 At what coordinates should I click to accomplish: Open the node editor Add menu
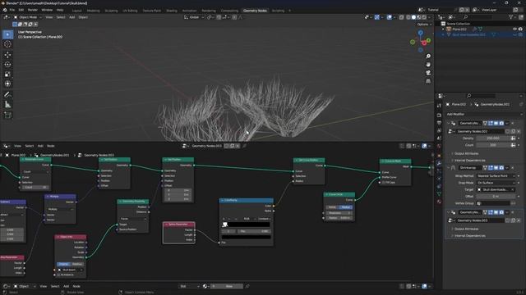(40, 146)
